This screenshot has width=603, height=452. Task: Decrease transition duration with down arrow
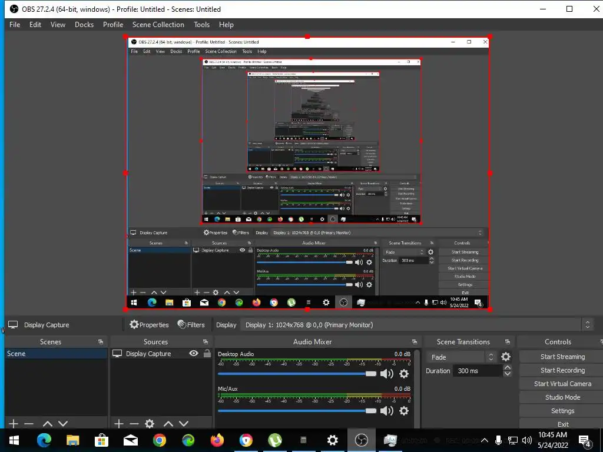507,374
